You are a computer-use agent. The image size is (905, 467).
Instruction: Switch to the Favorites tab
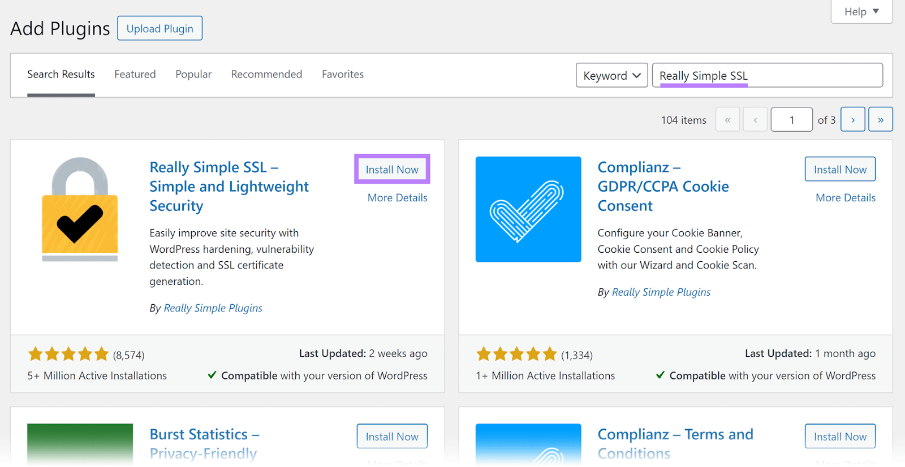343,74
